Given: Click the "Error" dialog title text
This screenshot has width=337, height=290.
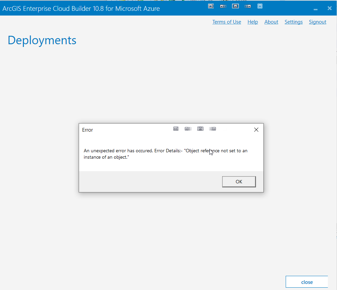Looking at the screenshot, I should pos(87,130).
